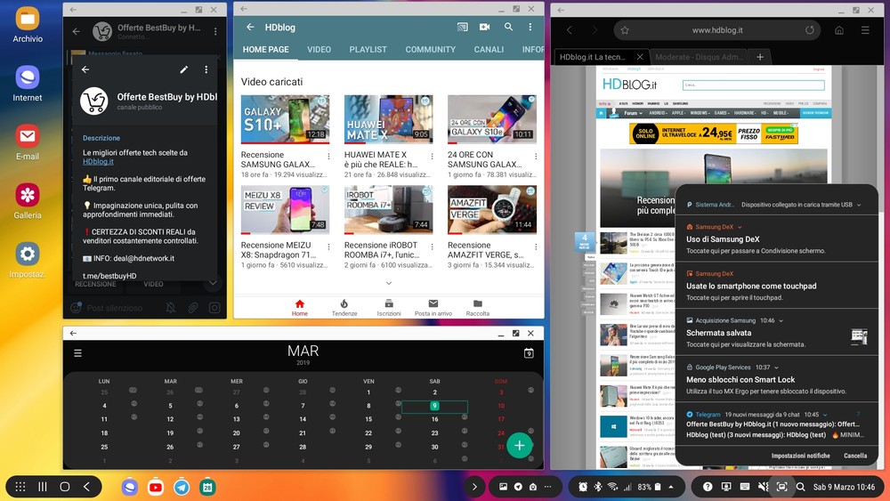890x501 pixels.
Task: Open on-screen keyboard icon in taskbar
Action: pyautogui.click(x=745, y=487)
